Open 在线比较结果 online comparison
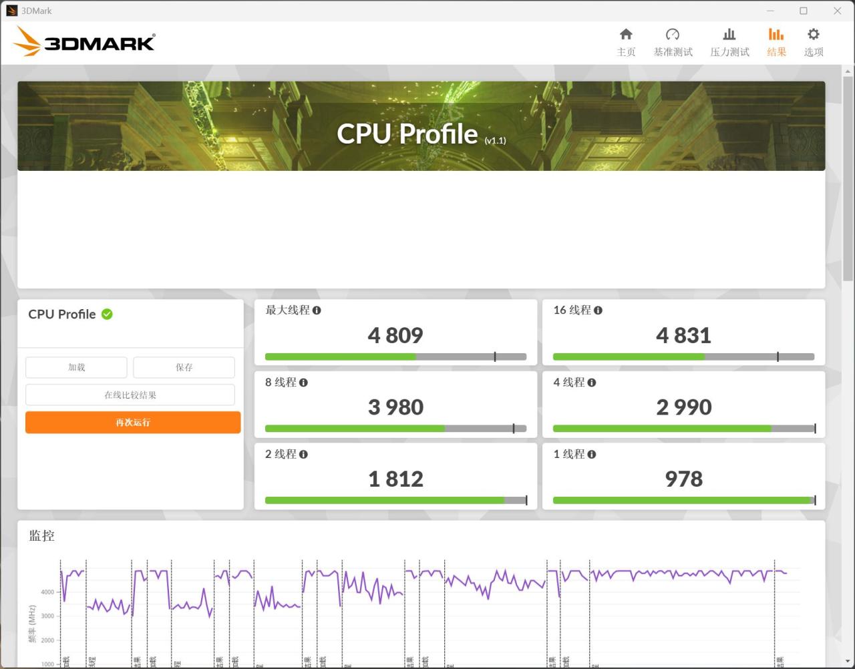Screen dimensions: 855x669 pos(130,395)
